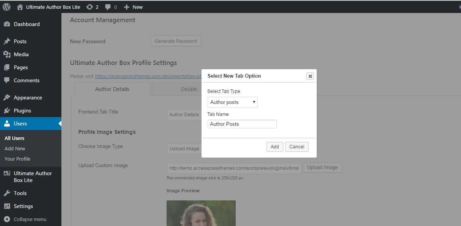Click the Appearance paintbrush icon
The image size is (461, 226).
7,98
